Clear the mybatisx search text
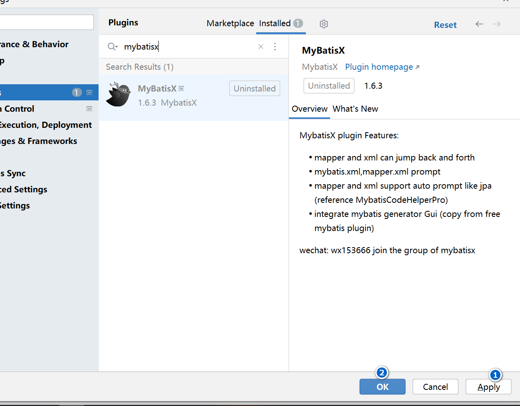The width and height of the screenshot is (520, 406). tap(261, 47)
